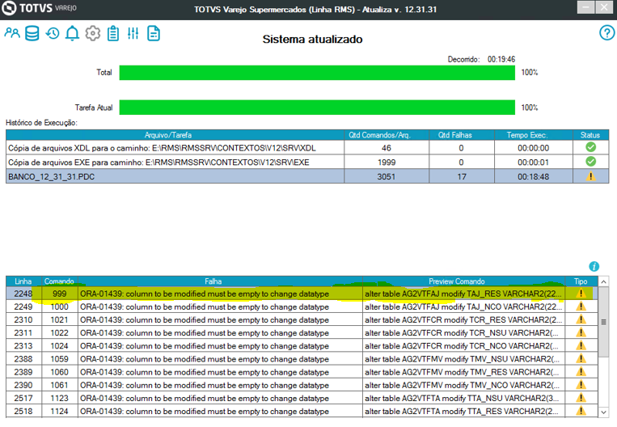
Task: Click warning icon in line 2517 row
Action: [x=581, y=398]
